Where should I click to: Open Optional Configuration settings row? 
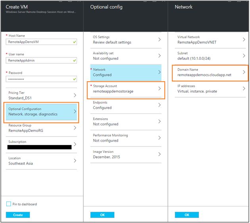point(42,112)
